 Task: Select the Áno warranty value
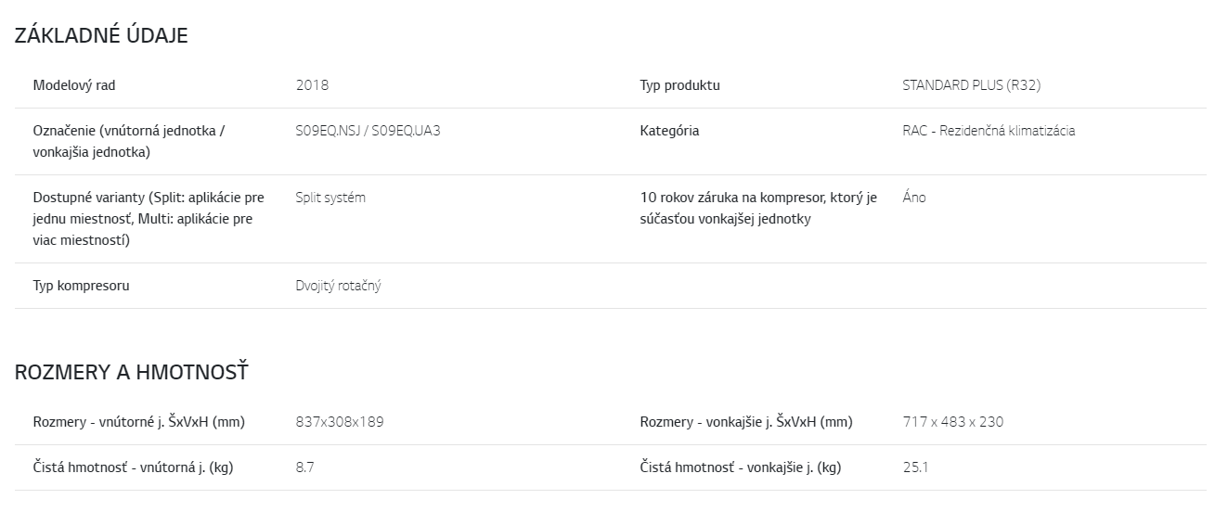pos(914,198)
